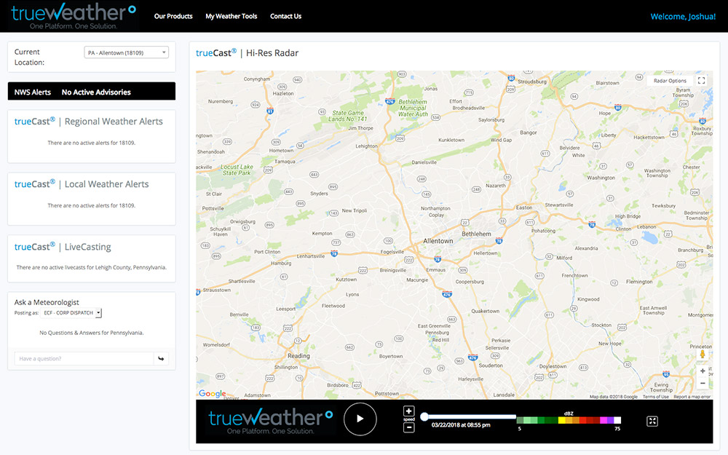Zoom out on the map

click(703, 383)
